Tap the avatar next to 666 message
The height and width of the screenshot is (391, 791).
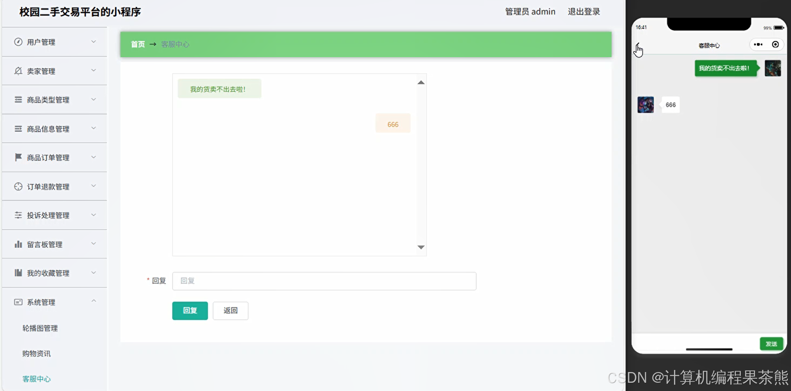coord(646,105)
